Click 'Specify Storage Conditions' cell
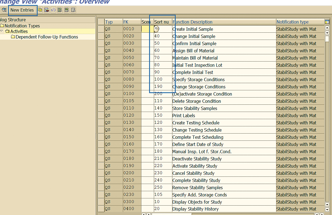Screen dimensions: 332x215 [224, 80]
